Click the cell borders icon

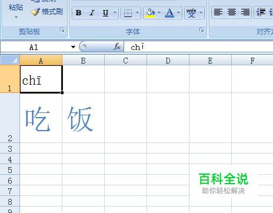click(x=128, y=13)
